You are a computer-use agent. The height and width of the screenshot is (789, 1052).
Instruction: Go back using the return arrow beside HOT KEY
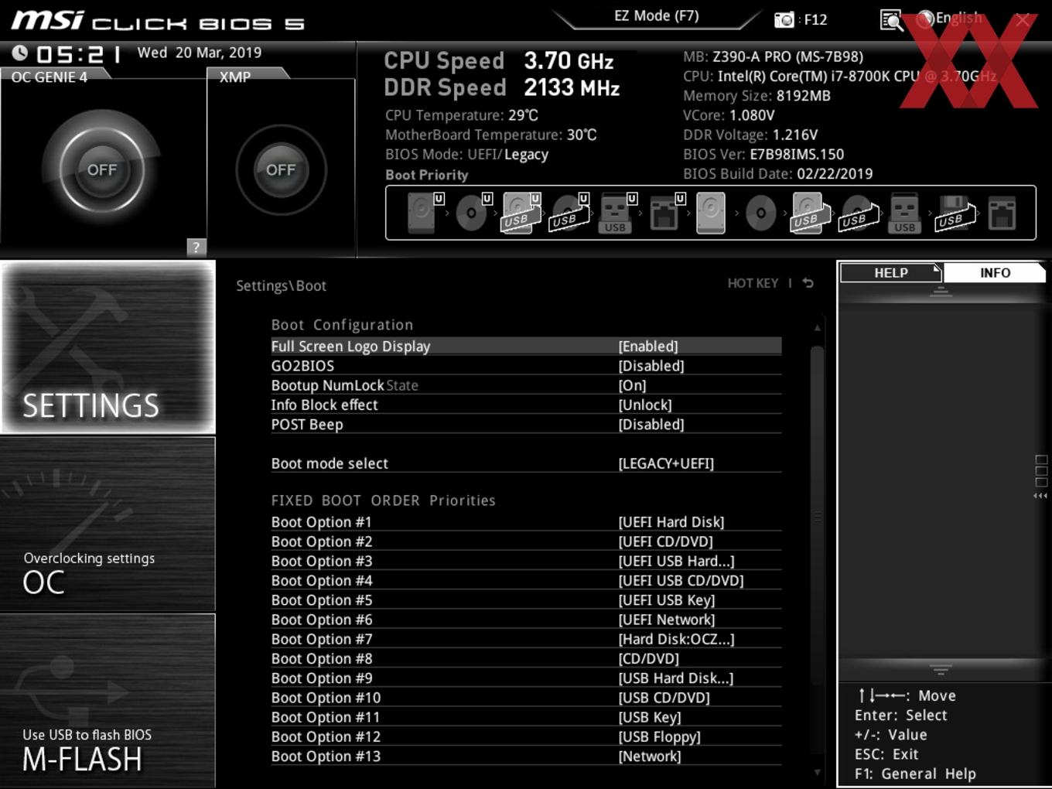click(x=808, y=283)
